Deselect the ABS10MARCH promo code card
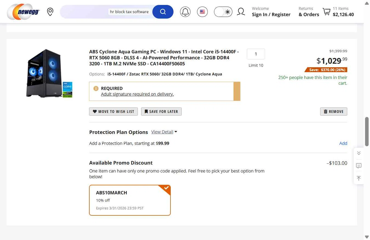 click(x=130, y=200)
